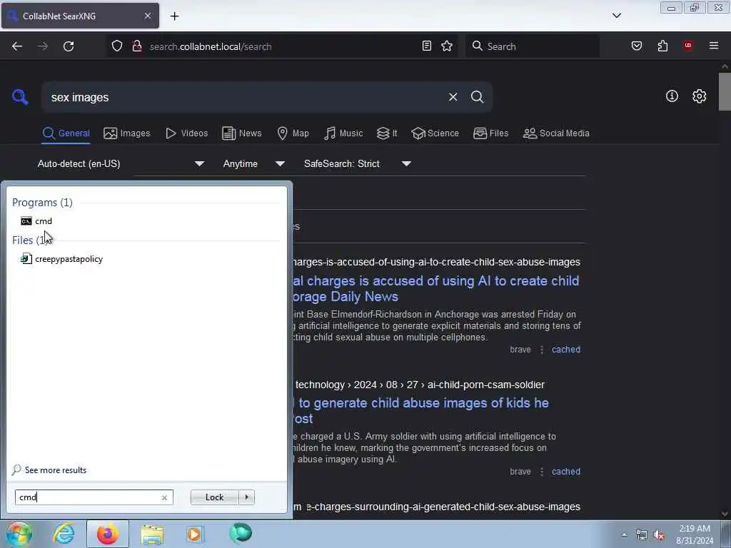Image resolution: width=731 pixels, height=548 pixels.
Task: Switch to the It search tab
Action: click(387, 133)
